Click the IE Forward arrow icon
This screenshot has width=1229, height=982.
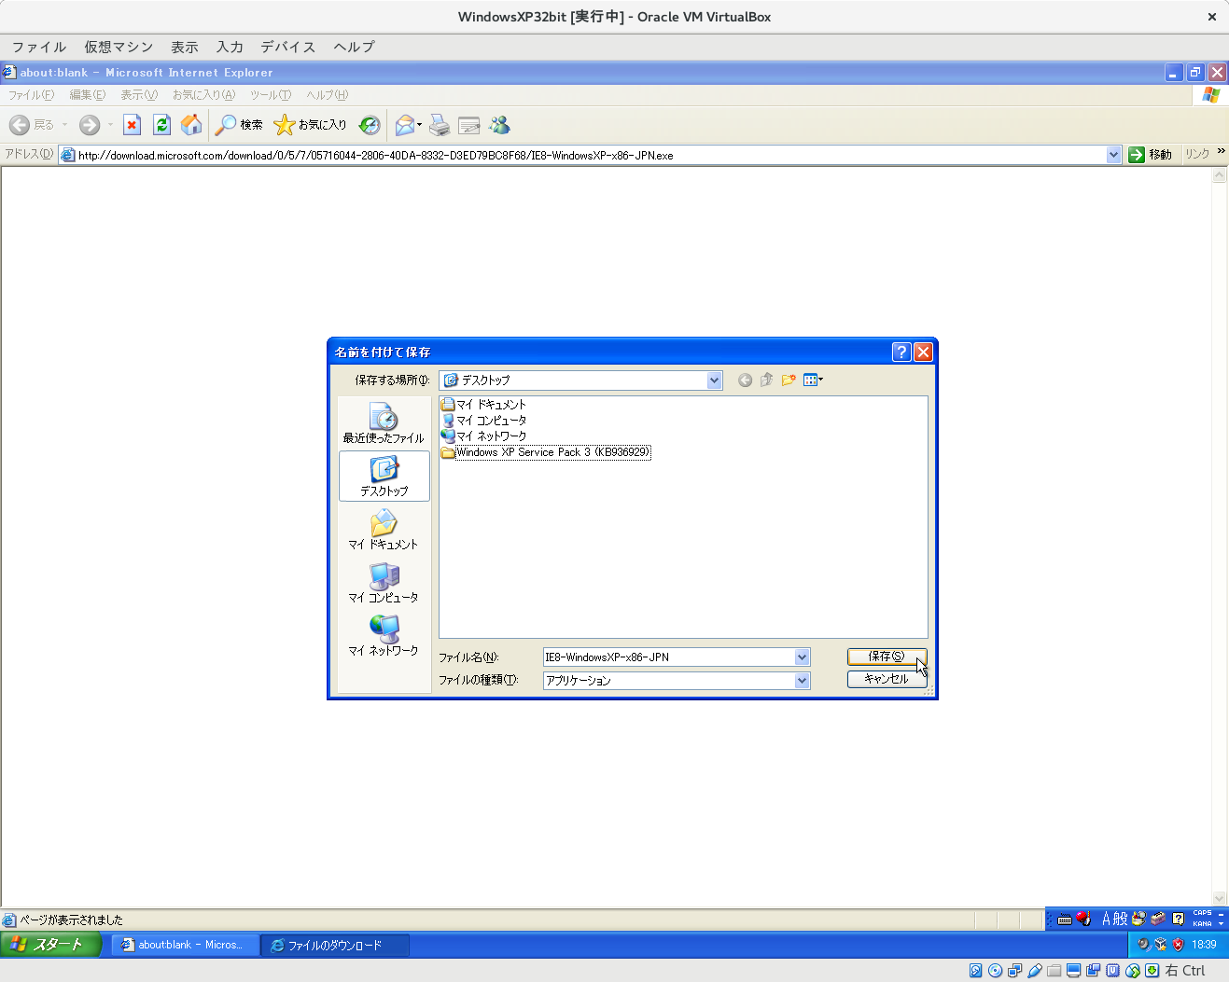click(90, 124)
